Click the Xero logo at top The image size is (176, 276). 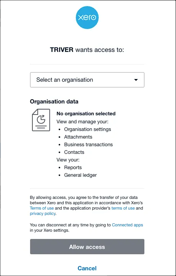pos(87,18)
